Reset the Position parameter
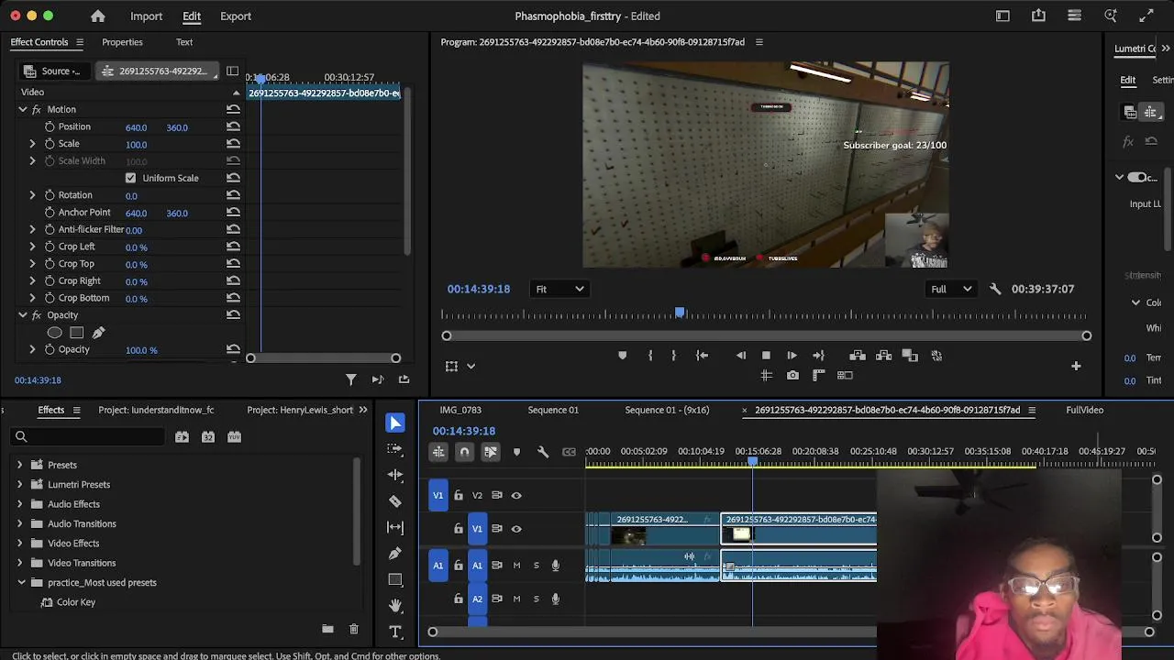The width and height of the screenshot is (1174, 660). click(x=233, y=126)
